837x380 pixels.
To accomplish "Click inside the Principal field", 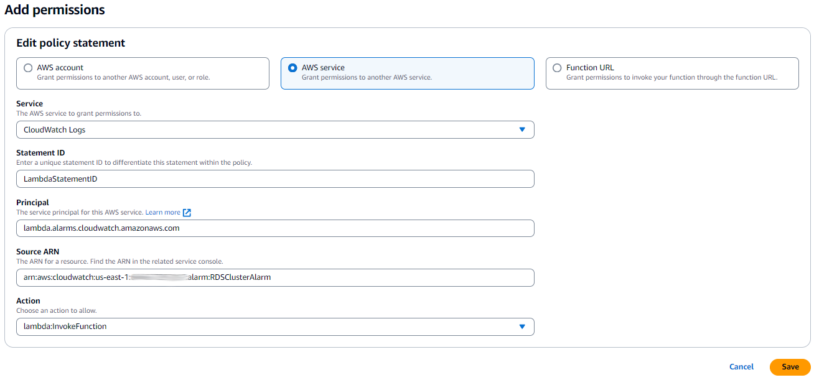I will click(275, 228).
